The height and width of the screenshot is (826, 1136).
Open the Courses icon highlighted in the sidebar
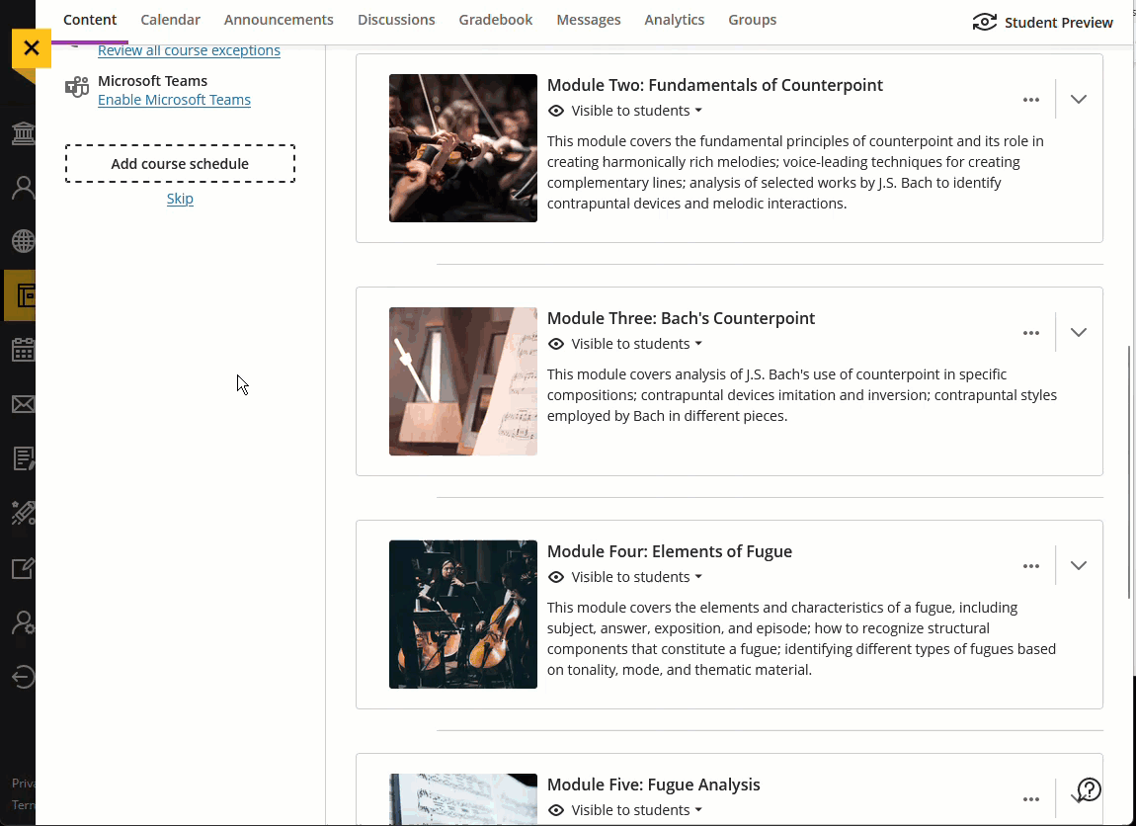tap(23, 295)
